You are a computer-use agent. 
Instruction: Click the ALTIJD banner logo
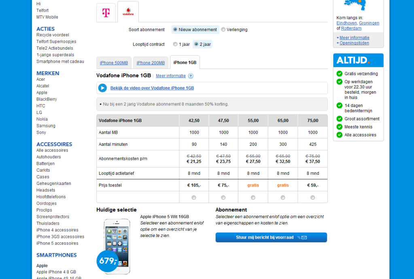[358, 60]
